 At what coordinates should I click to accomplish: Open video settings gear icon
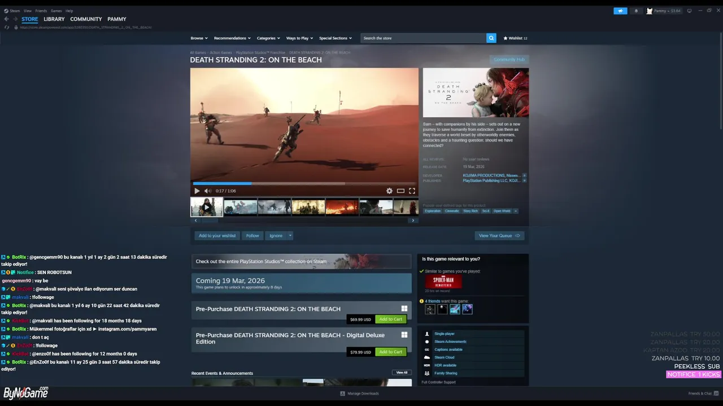(389, 191)
